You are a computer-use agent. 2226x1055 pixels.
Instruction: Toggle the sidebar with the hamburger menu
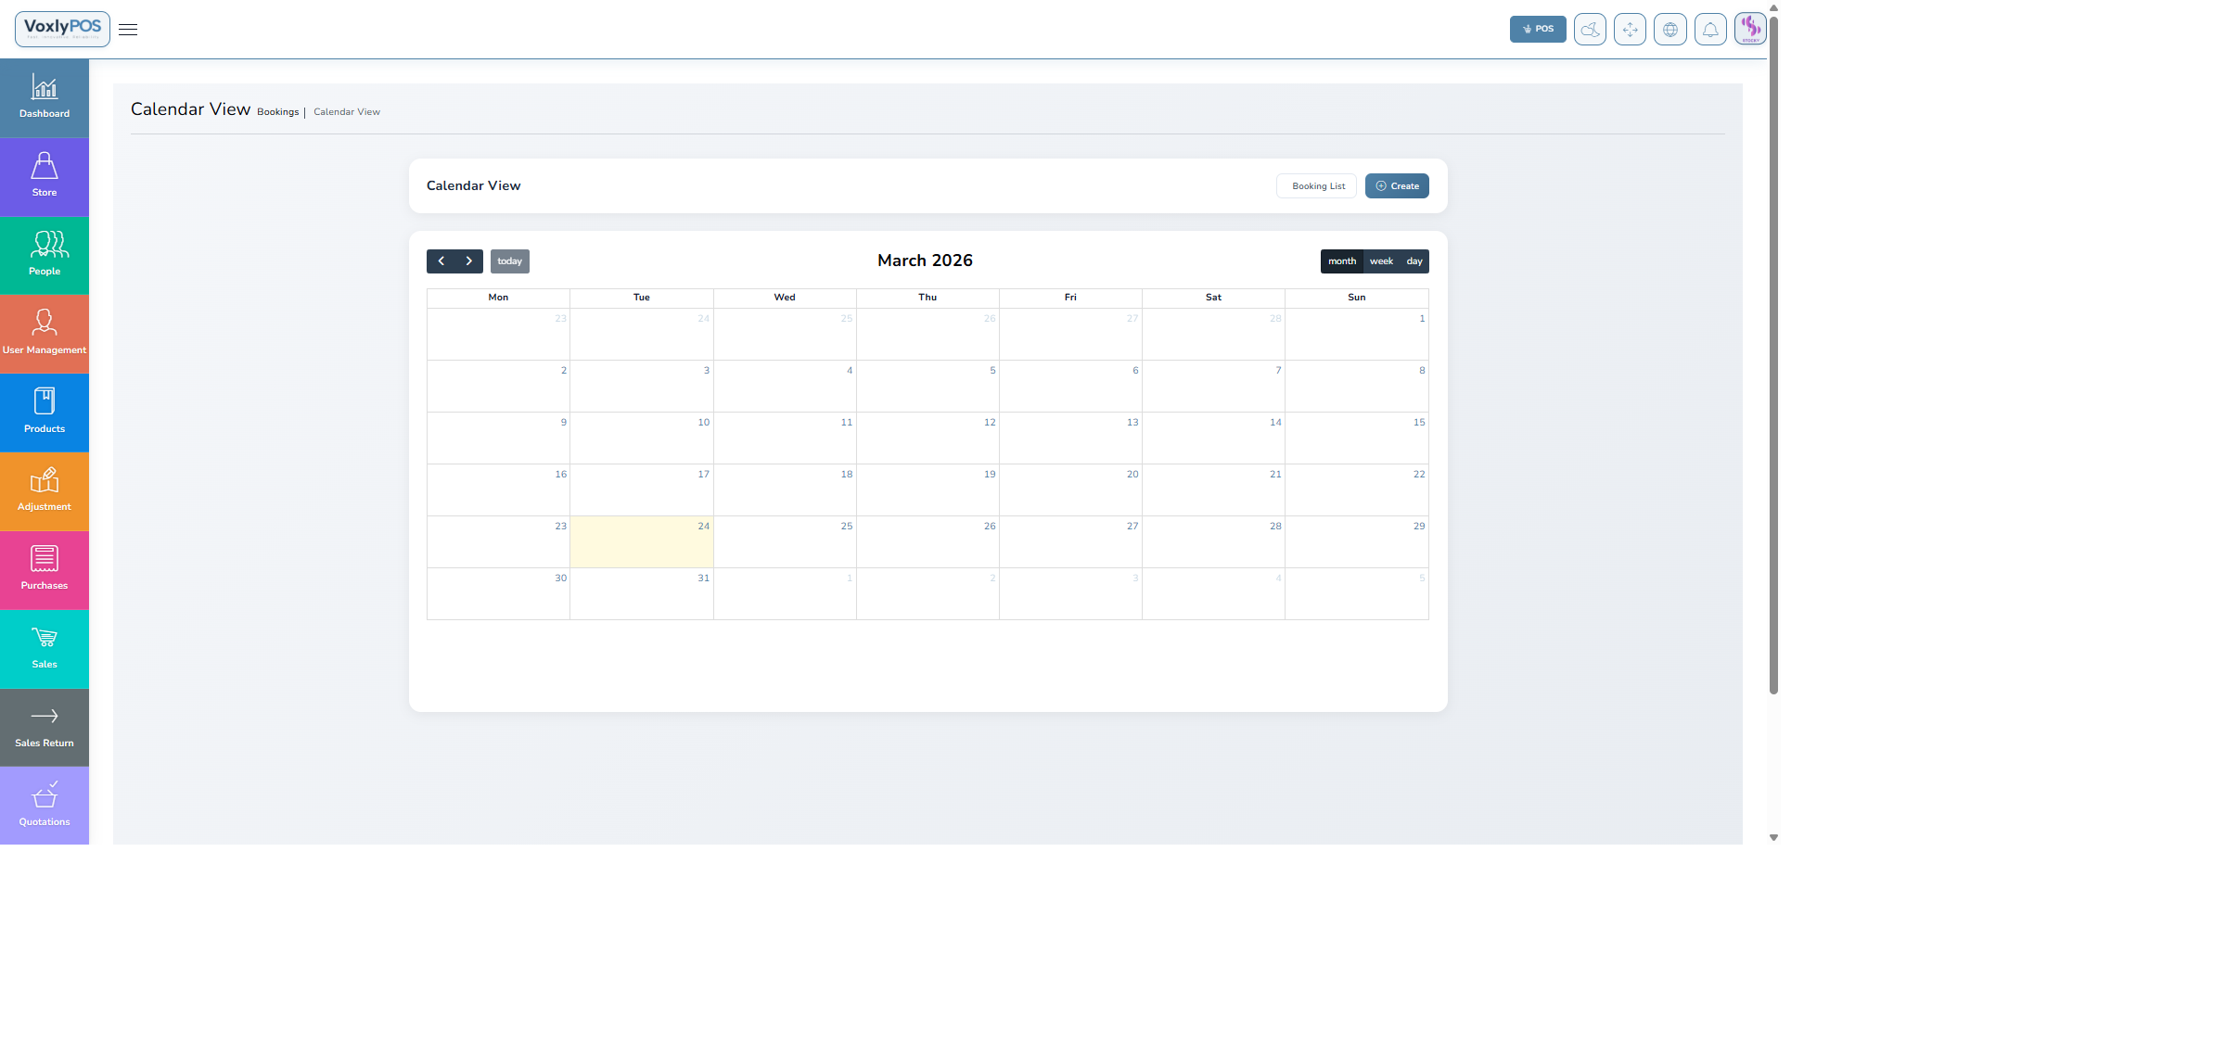pos(128,29)
